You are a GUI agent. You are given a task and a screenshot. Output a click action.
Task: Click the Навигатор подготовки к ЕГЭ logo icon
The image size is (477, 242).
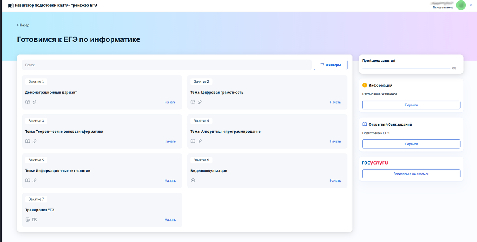click(10, 5)
